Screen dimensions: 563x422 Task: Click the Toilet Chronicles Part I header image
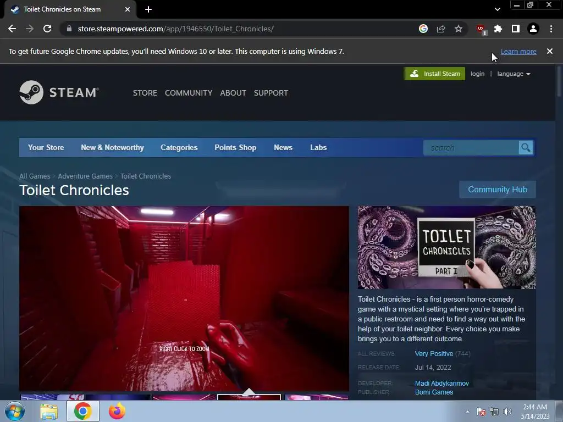pos(446,247)
